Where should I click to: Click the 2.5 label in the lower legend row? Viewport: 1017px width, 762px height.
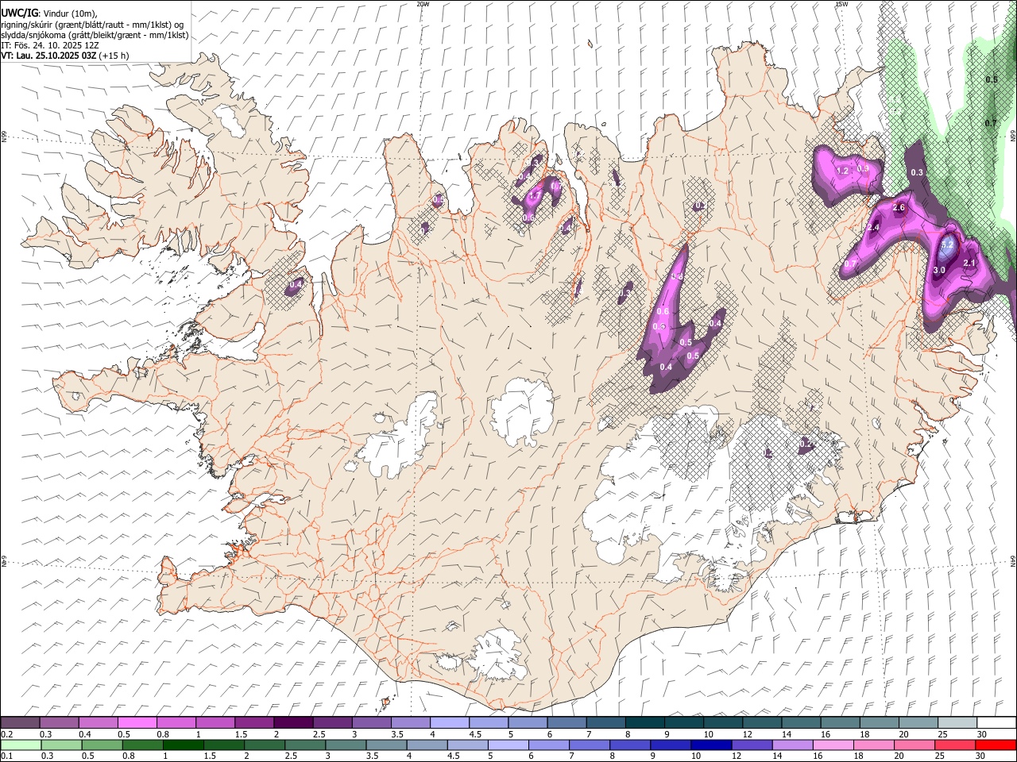[x=291, y=756]
